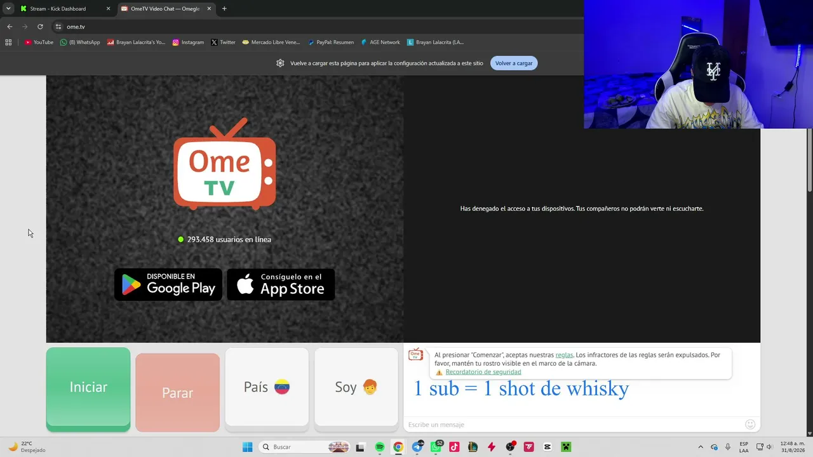Image resolution: width=813 pixels, height=457 pixels.
Task: Open the Instagram bookmark
Action: click(188, 43)
